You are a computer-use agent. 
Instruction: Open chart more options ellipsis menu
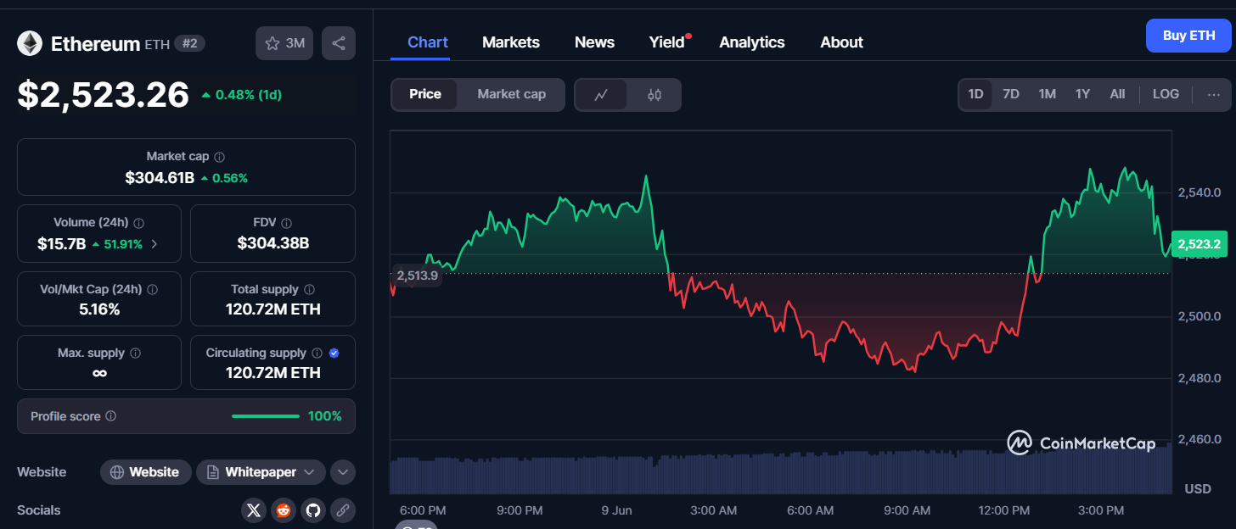[x=1214, y=94]
